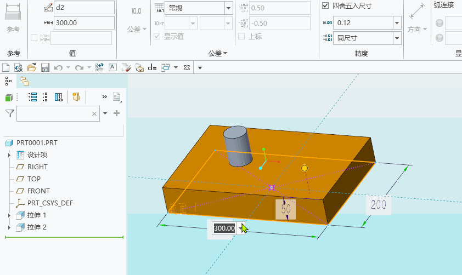
Task: Click the new layer-state icon in the tree toolbar
Action: click(x=76, y=97)
